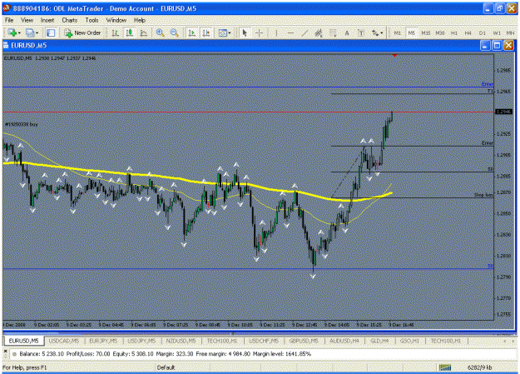Toggle the Market Watch window icon
Viewport: 520px width, 374px height.
point(51,32)
